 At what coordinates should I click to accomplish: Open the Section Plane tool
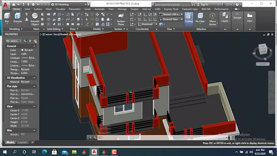coord(121,19)
